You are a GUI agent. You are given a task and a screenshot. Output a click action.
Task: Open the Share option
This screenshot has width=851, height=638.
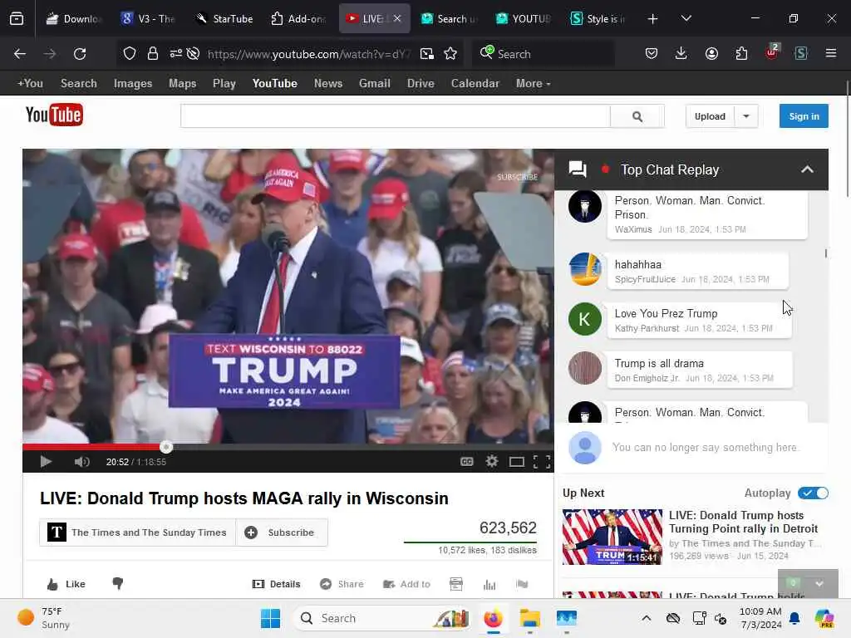(342, 584)
